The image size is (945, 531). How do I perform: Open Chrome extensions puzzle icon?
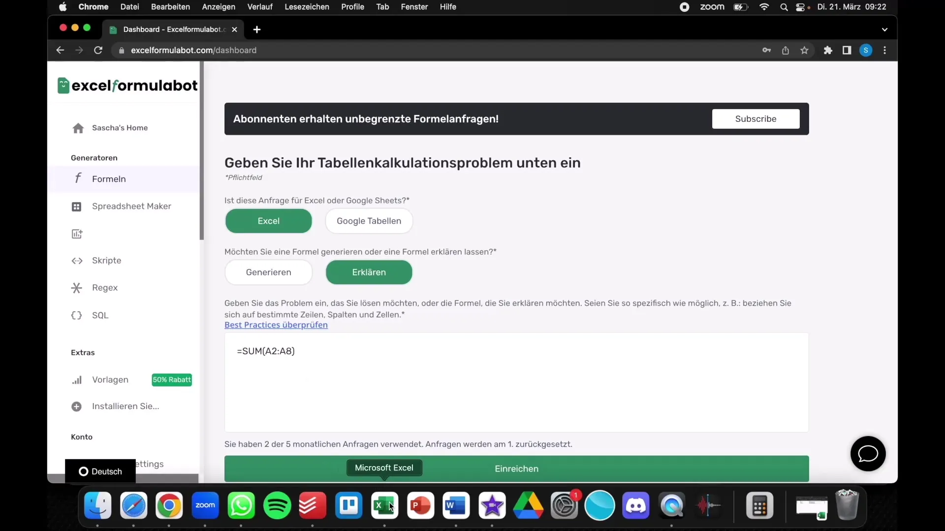coord(828,50)
